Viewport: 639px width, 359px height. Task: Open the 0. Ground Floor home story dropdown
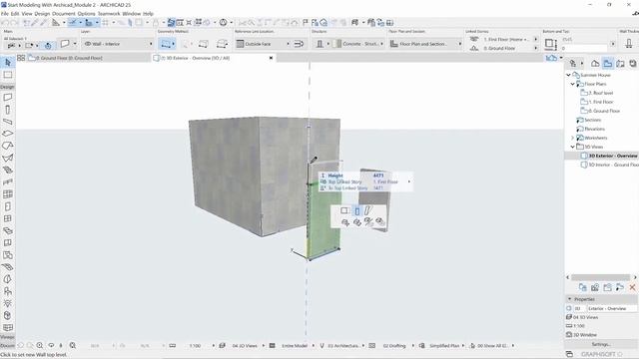pos(535,48)
